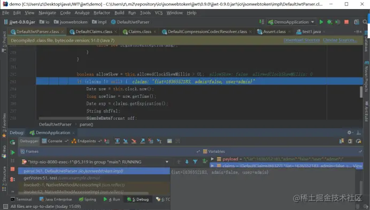Open the VCS menu
The width and height of the screenshot is (370, 210).
point(159,13)
